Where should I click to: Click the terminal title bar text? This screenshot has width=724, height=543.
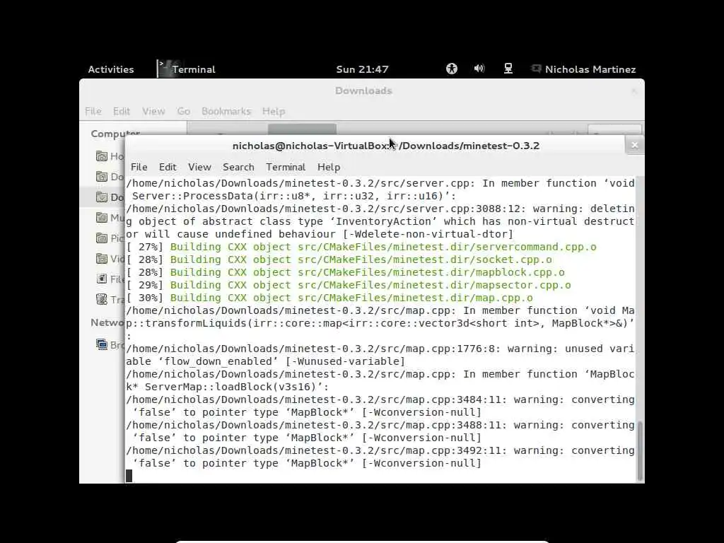[x=386, y=146]
